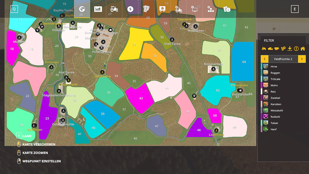
Task: Toggle the Hanf crop thumbnail
Action: click(266, 129)
